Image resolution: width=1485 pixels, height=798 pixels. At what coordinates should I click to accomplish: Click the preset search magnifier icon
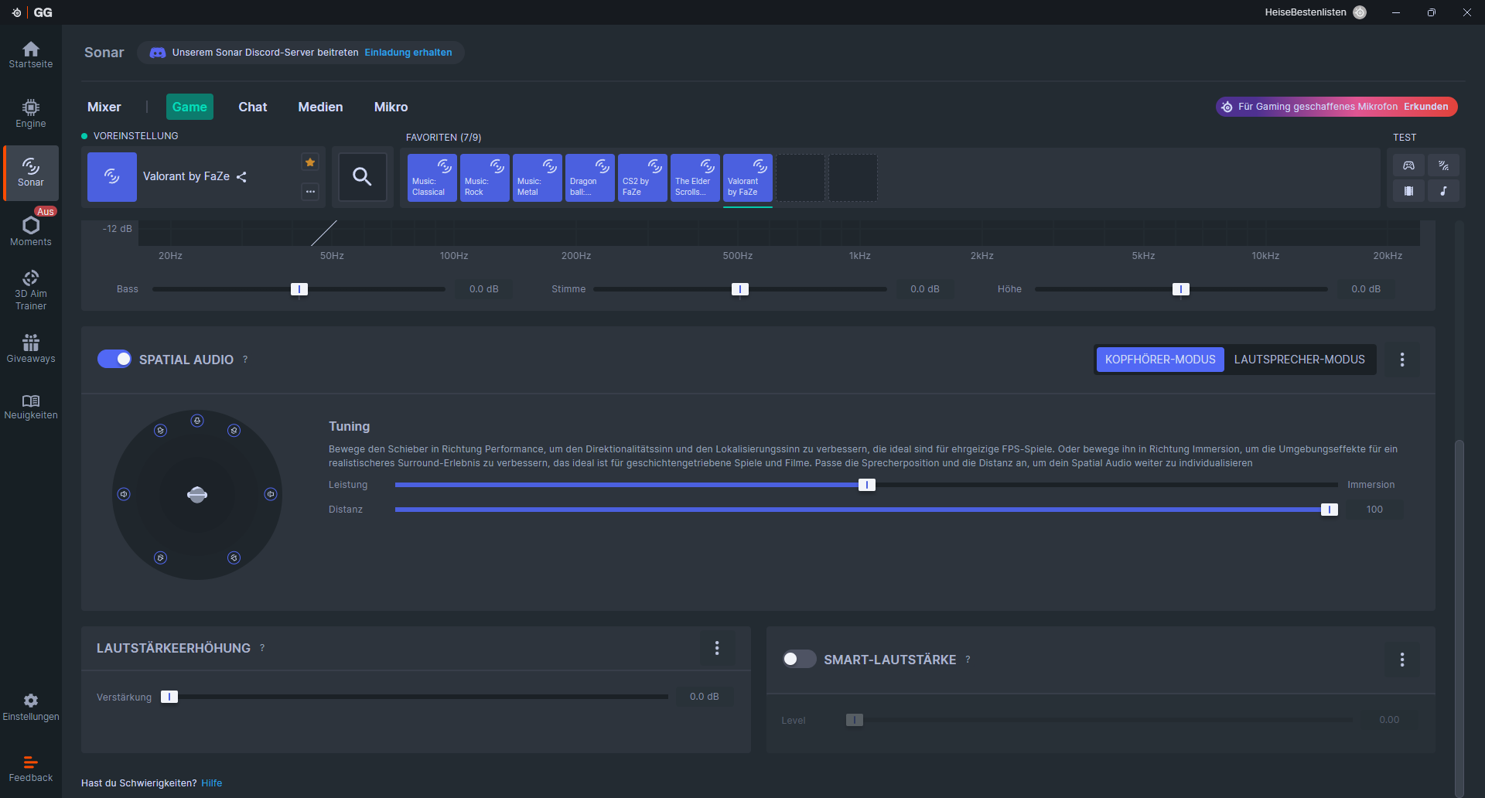362,177
